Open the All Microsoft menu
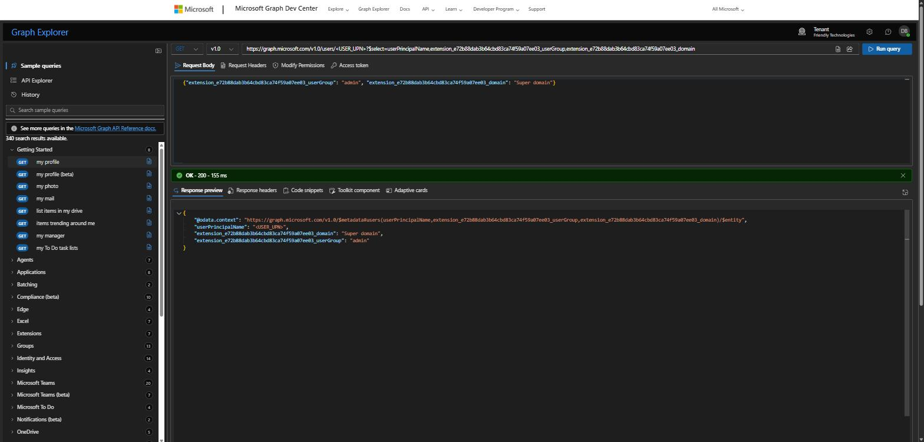Viewport: 924px width, 442px height. [x=728, y=9]
